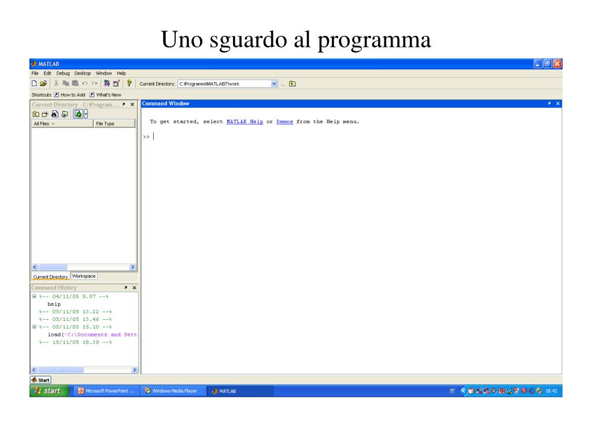Click the Demos link in Command Window

284,121
